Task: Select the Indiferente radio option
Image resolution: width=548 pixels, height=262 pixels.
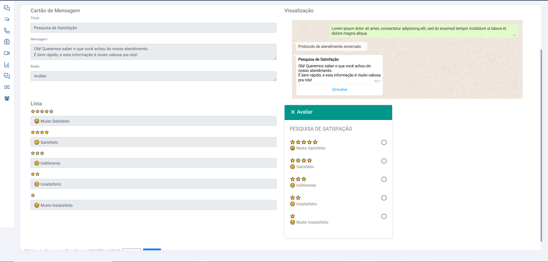Action: 384,179
